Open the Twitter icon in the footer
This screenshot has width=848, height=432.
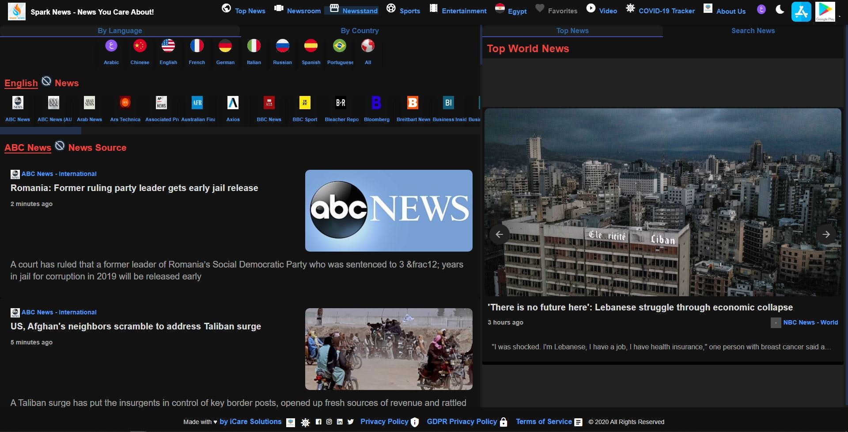tap(350, 422)
